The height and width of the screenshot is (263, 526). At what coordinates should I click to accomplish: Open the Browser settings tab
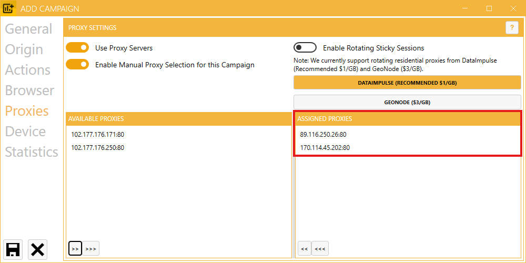[x=29, y=90]
